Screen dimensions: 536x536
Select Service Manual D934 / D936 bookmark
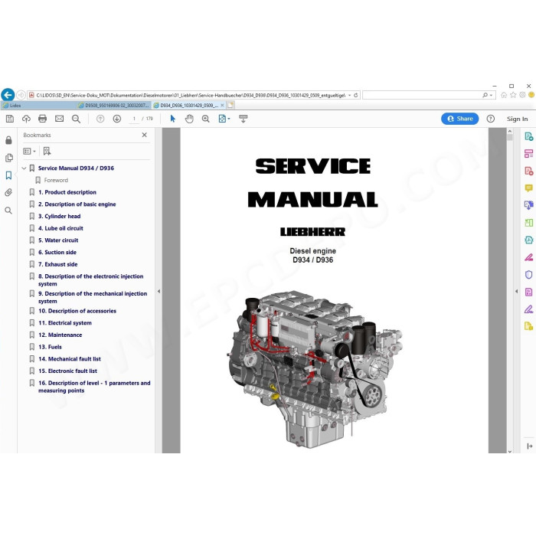click(x=76, y=168)
